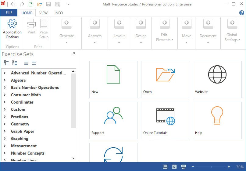Click the Redo arrow in quick access toolbar
246x171 pixels.
[22, 4]
